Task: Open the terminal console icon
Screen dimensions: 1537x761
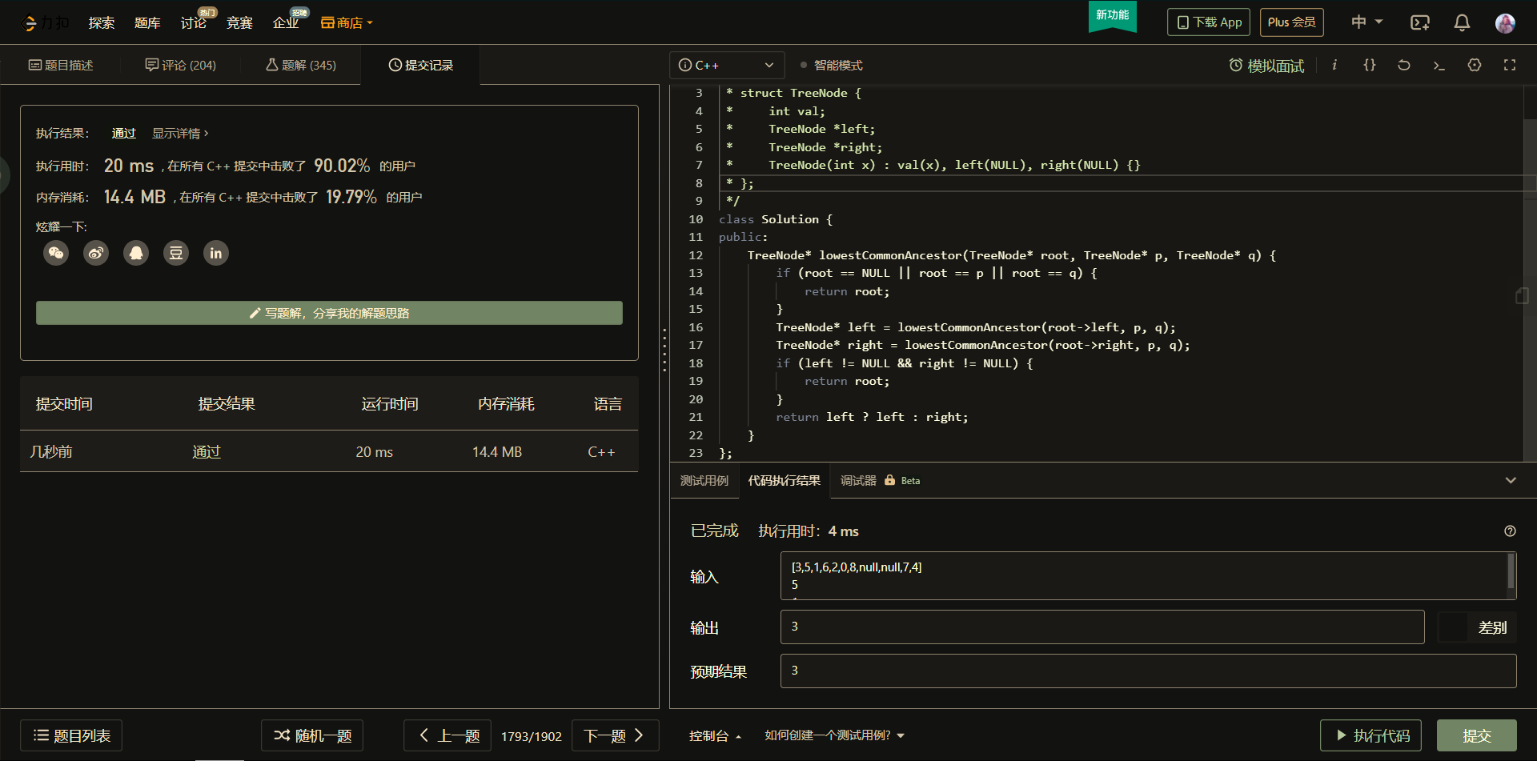Action: [1439, 65]
